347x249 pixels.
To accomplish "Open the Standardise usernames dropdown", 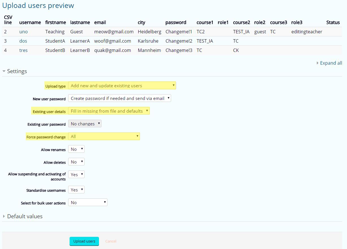I will (x=76, y=190).
